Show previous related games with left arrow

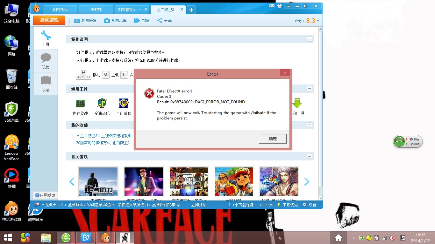tap(72, 182)
